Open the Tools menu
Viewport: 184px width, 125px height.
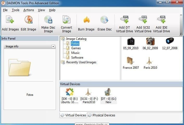tap(16, 10)
